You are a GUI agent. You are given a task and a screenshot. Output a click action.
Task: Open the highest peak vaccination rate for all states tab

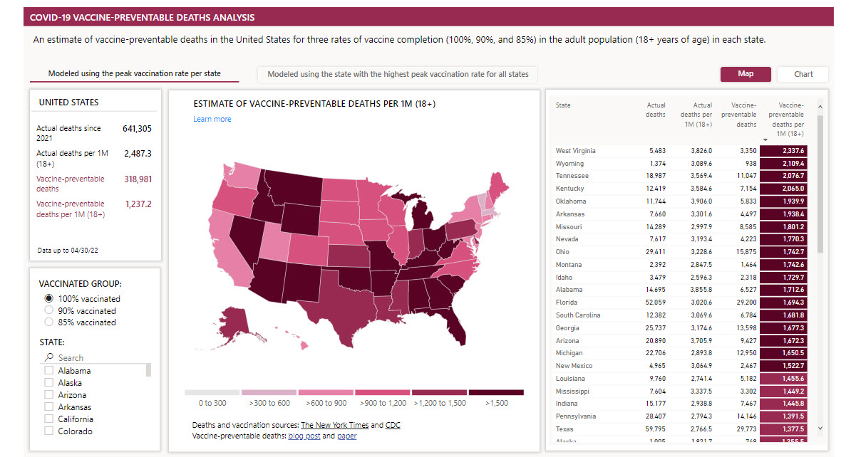coord(398,74)
